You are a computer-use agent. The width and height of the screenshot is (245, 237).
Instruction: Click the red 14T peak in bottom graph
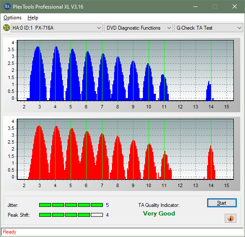point(211,162)
